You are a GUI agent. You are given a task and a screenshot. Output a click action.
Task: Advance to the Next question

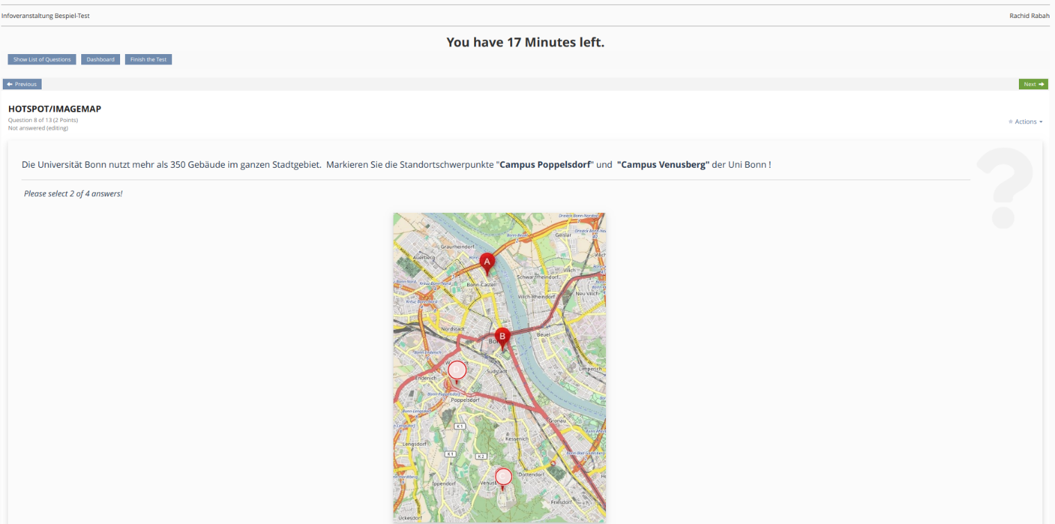(x=1033, y=85)
